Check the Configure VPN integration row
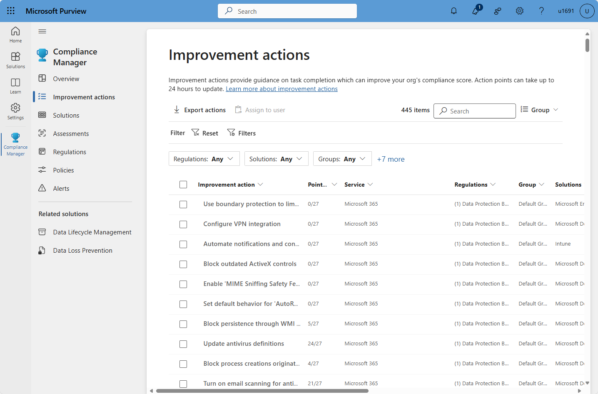598x394 pixels. coord(183,224)
